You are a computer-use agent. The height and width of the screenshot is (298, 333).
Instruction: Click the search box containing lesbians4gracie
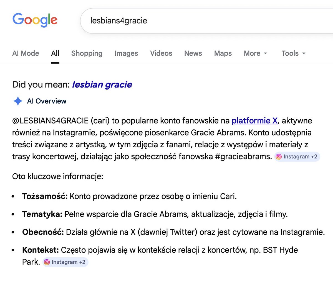click(x=206, y=21)
